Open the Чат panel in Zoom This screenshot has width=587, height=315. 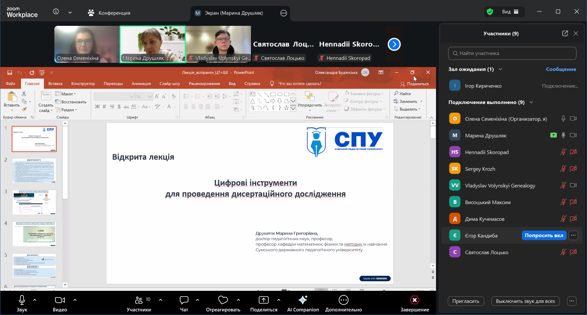pyautogui.click(x=183, y=300)
